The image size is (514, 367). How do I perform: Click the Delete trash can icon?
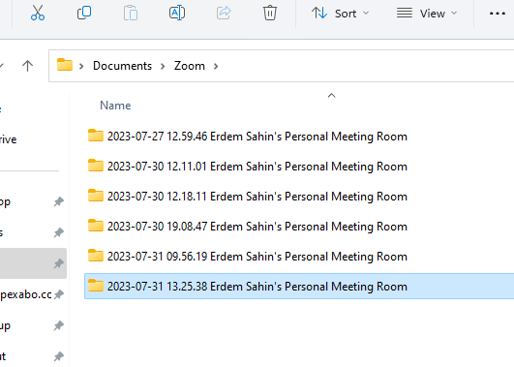tap(270, 14)
